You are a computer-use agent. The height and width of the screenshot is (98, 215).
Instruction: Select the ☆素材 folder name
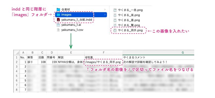[x=66, y=10]
